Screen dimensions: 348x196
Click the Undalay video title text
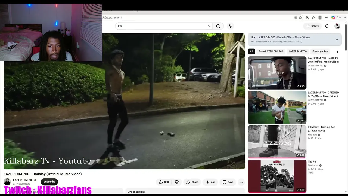click(43, 174)
